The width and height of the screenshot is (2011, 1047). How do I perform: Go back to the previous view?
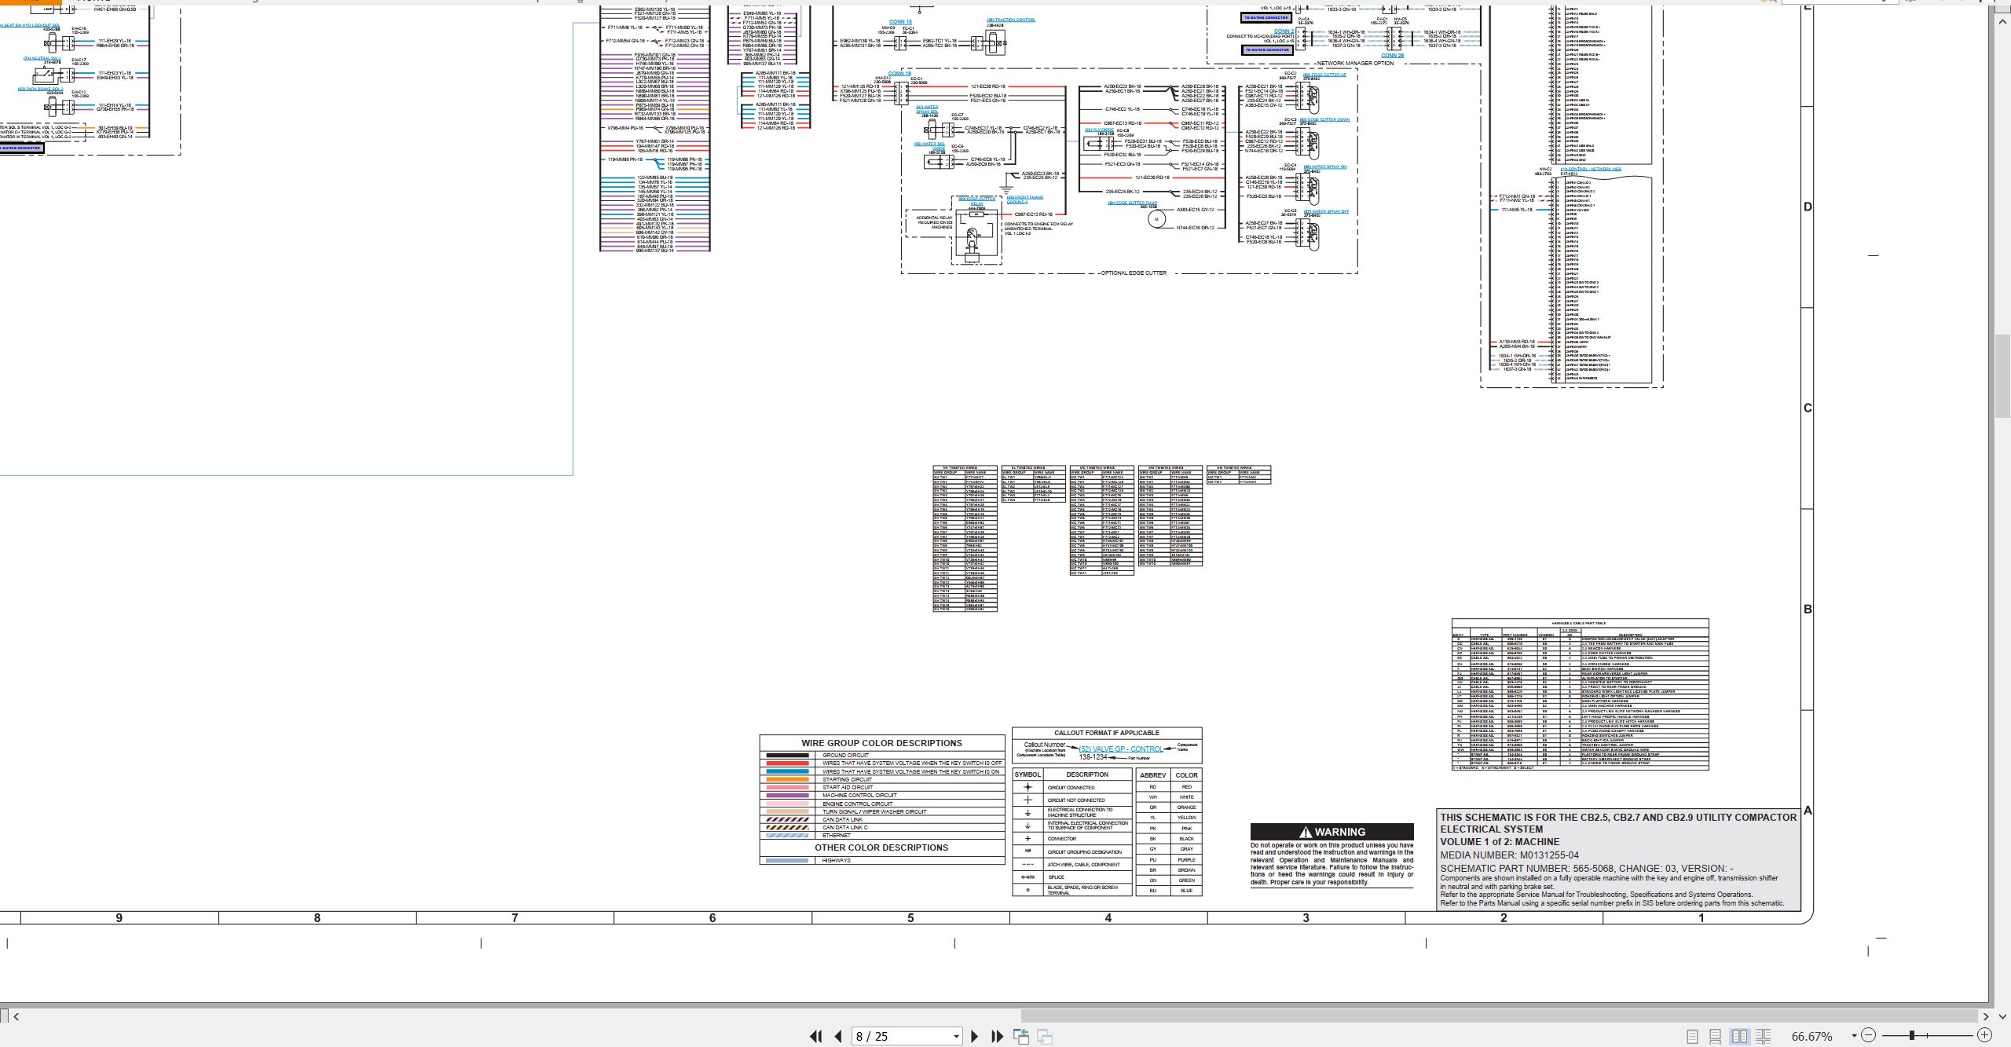[x=1021, y=1036]
